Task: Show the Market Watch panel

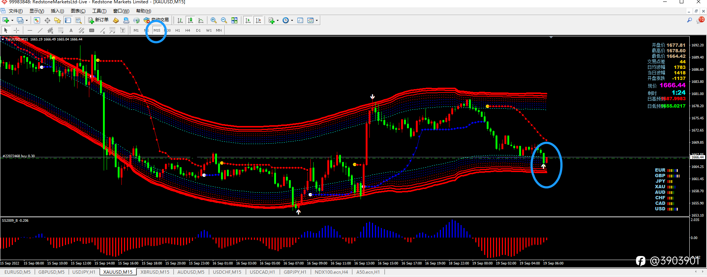Action: (x=37, y=20)
